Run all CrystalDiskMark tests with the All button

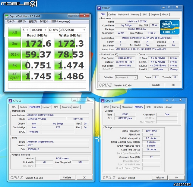point(14,32)
